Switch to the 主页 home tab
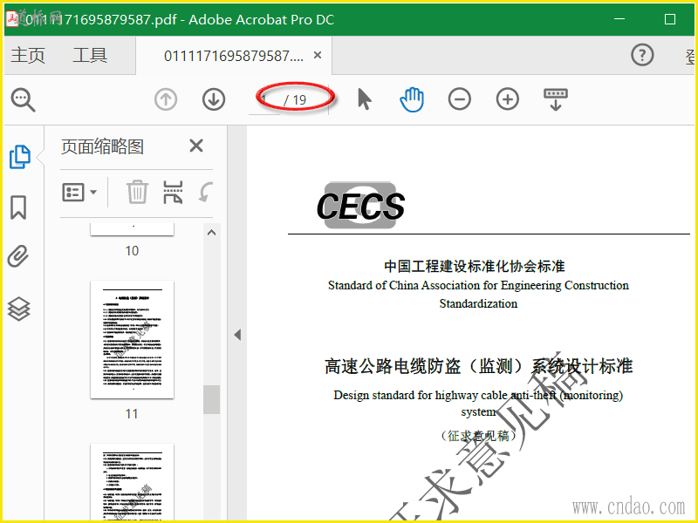Screen dimensions: 698x523 point(28,56)
